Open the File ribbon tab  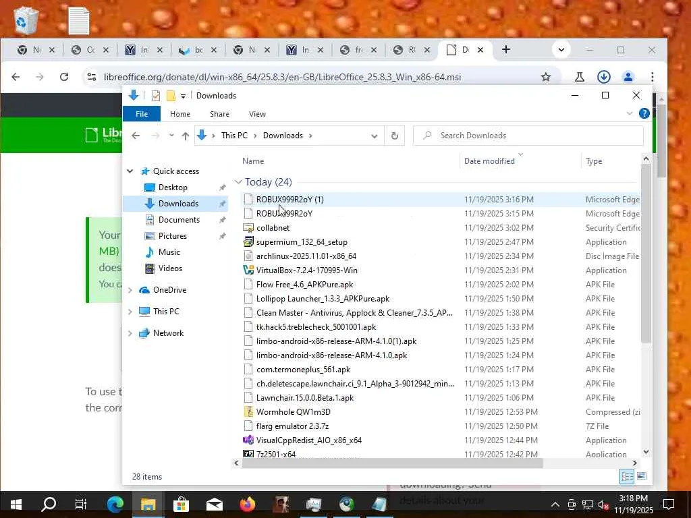click(142, 113)
